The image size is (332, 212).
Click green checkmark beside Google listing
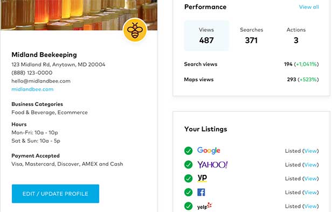click(188, 151)
